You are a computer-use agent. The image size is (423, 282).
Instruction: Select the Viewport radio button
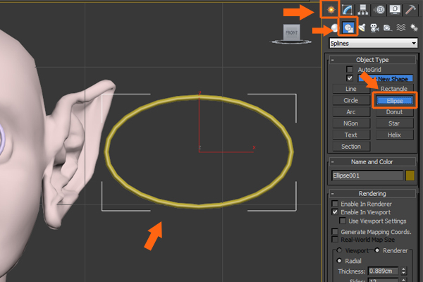pyautogui.click(x=339, y=250)
